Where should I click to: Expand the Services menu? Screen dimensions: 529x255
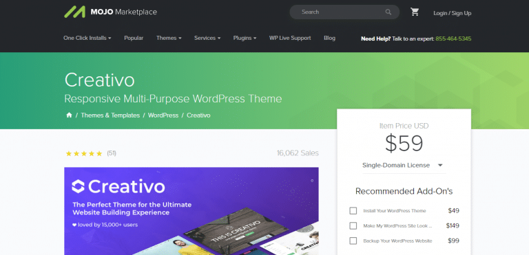point(207,38)
